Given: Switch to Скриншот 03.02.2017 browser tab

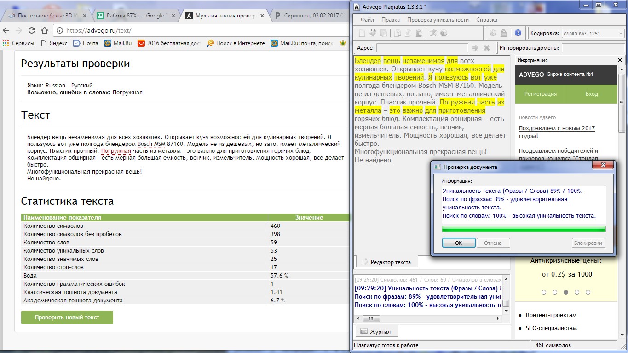Looking at the screenshot, I should 311,16.
